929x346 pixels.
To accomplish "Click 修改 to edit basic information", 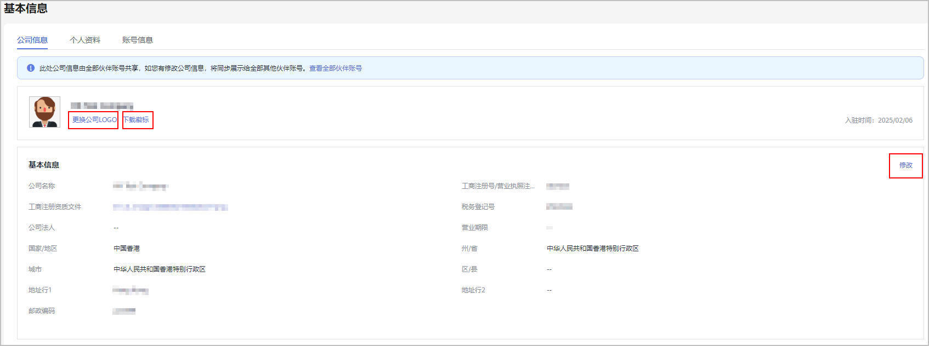I will (905, 165).
